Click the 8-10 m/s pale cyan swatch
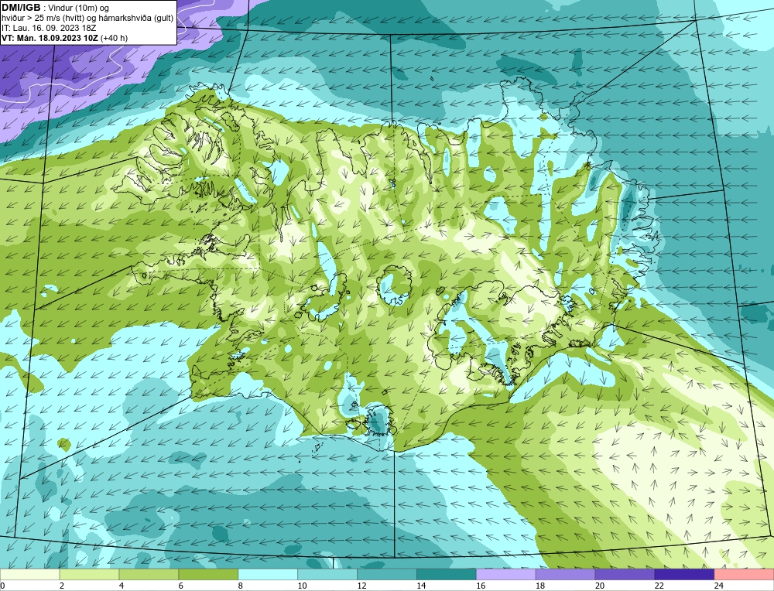 point(268,575)
